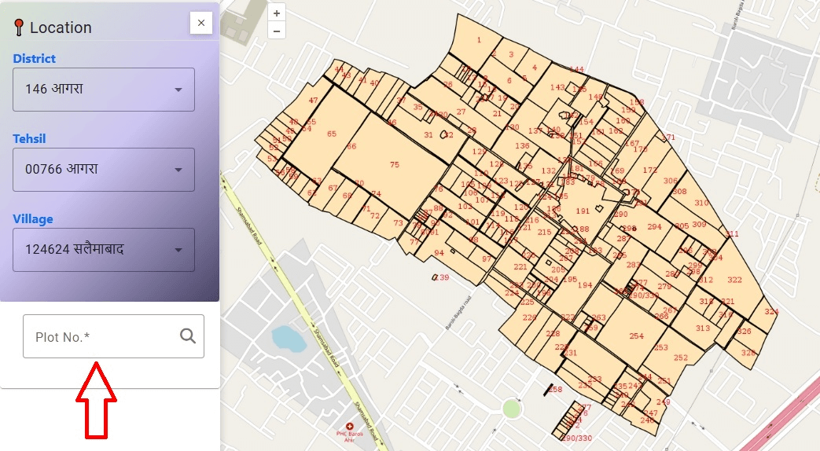Image resolution: width=820 pixels, height=451 pixels.
Task: Choose plot 322 on the map
Action: pyautogui.click(x=734, y=280)
